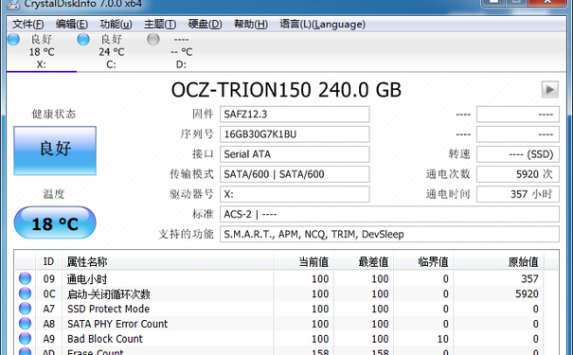
Task: Select the X: drive status circle
Action: click(13, 39)
